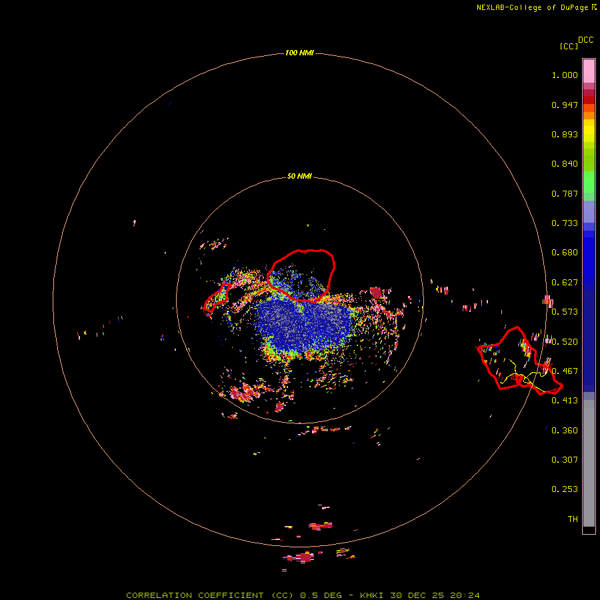The image size is (600, 600).
Task: Click the 0.787 color scale value
Action: (x=565, y=193)
